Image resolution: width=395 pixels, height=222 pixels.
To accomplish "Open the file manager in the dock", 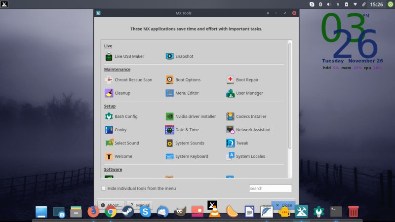I will (x=76, y=212).
